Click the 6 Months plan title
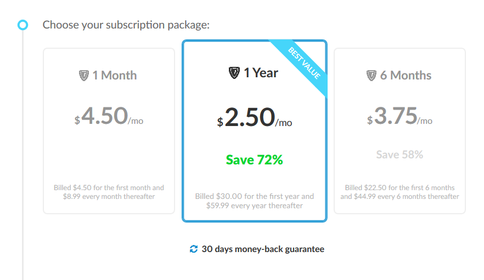 coord(406,76)
